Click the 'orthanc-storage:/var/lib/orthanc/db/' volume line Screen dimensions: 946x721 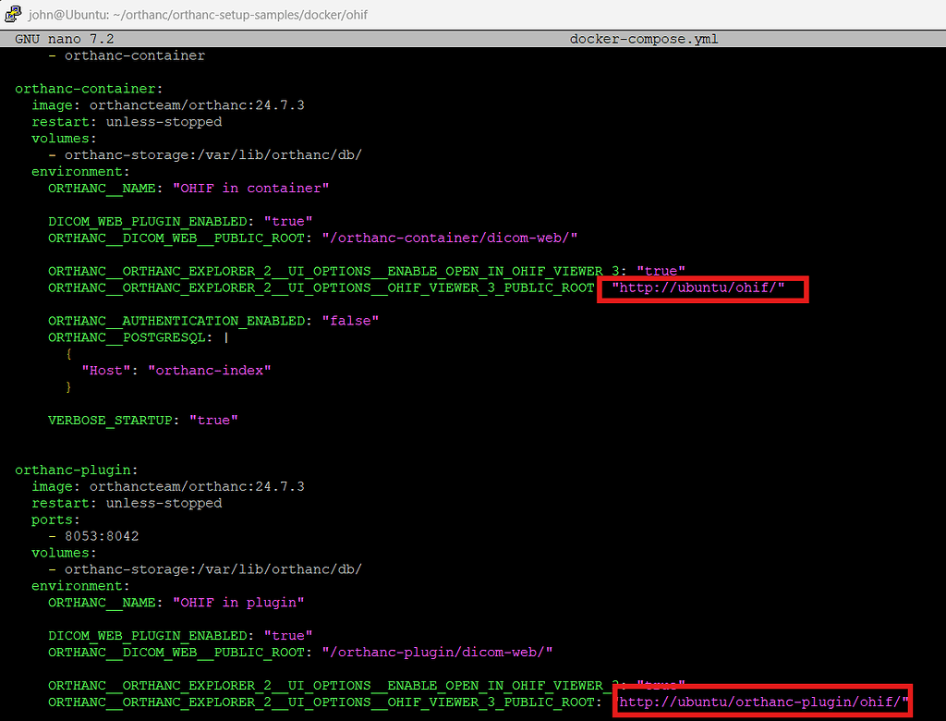click(x=205, y=154)
